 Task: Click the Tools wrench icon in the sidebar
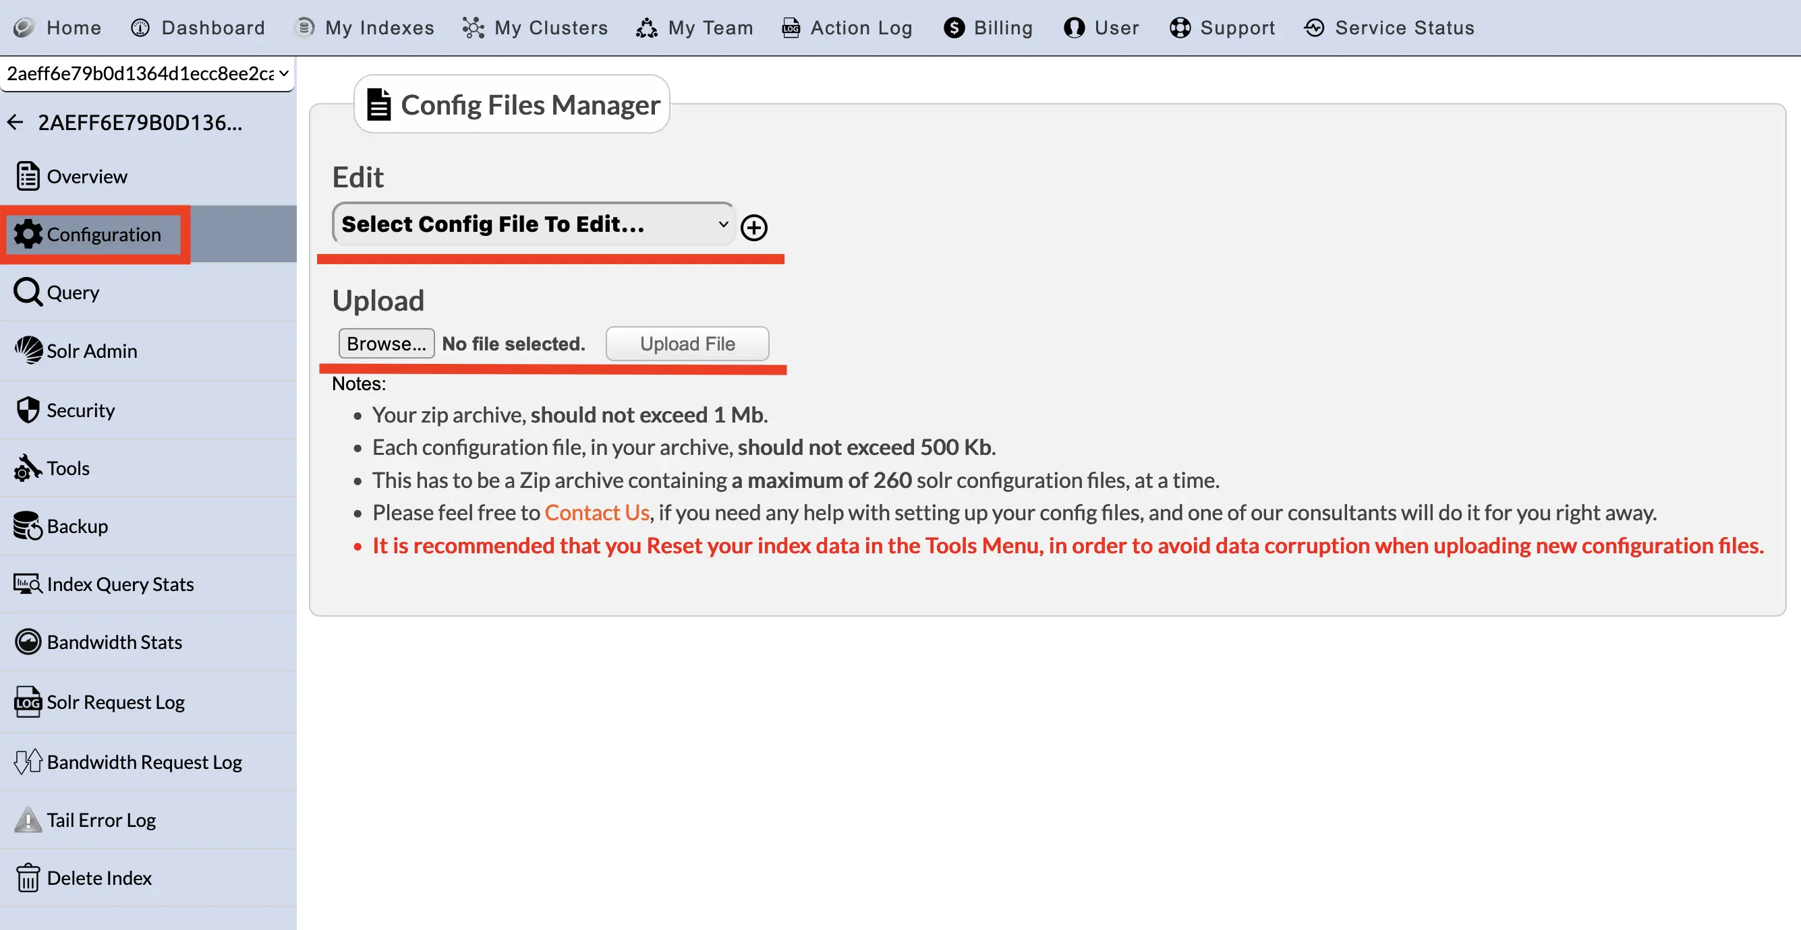click(x=28, y=468)
